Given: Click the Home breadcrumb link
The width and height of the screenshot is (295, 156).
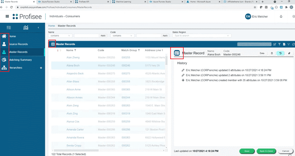Looking at the screenshot, I should tap(52, 26).
